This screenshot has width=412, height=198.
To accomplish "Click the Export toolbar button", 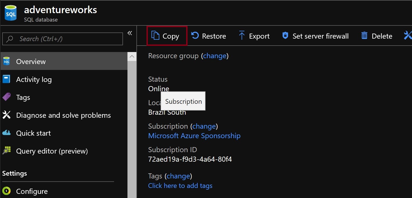I will tap(254, 36).
